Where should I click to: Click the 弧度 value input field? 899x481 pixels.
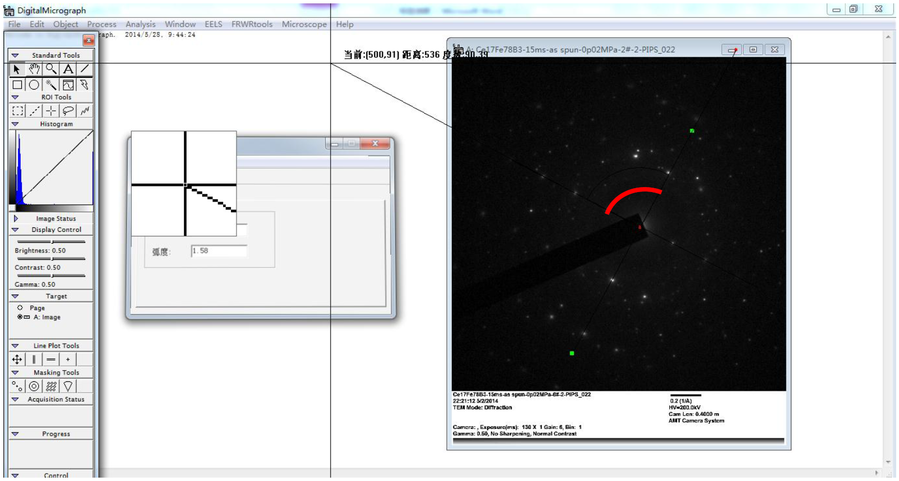219,251
